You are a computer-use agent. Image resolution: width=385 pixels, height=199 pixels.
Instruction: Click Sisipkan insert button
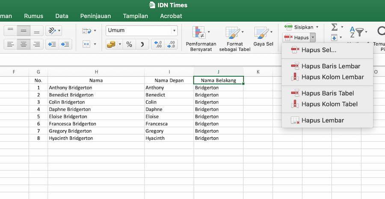click(299, 27)
